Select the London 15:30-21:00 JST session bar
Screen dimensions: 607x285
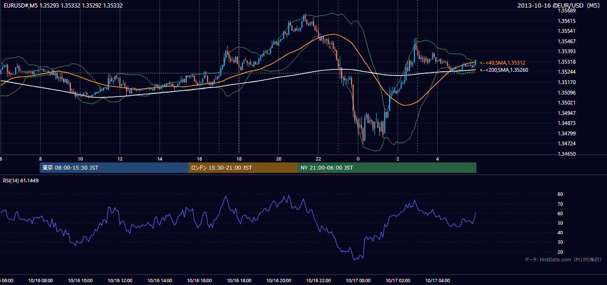pyautogui.click(x=243, y=168)
